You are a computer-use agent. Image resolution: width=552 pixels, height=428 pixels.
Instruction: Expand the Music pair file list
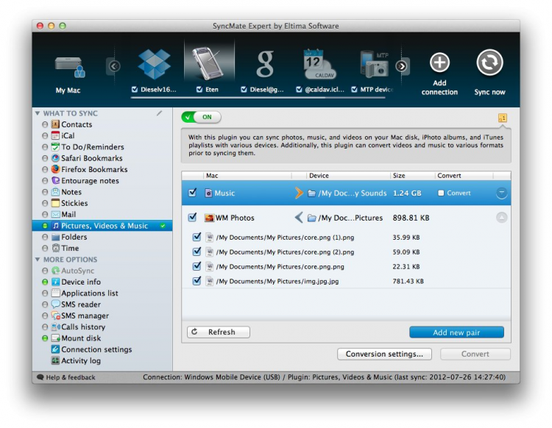click(501, 193)
